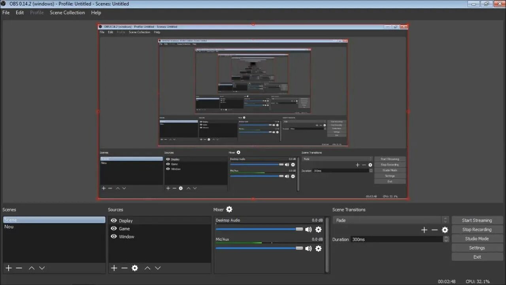Open the Edit menu
The height and width of the screenshot is (285, 506).
(x=20, y=12)
